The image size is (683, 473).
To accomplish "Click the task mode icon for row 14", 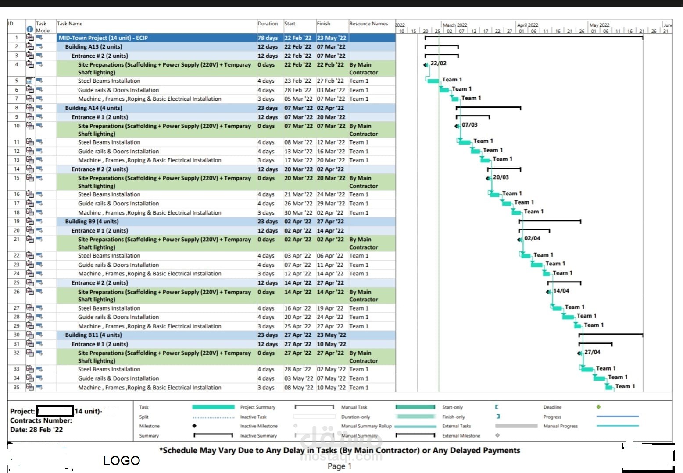I will coord(39,169).
